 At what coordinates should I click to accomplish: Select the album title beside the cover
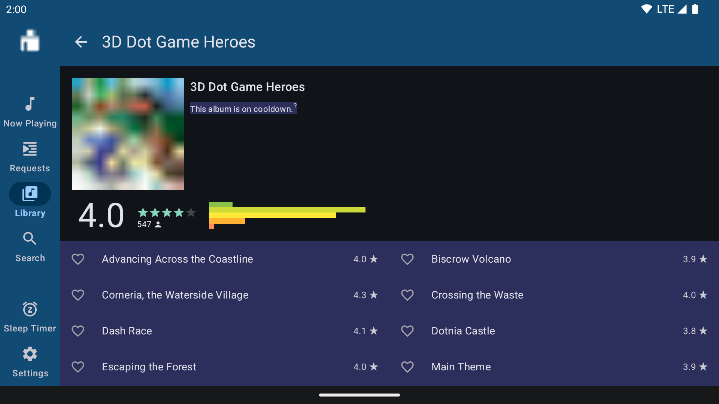(248, 87)
